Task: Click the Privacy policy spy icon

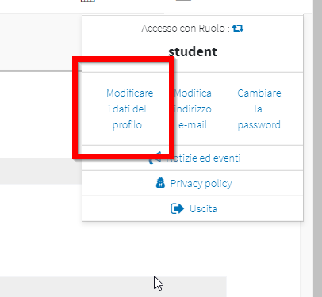Action: pos(160,183)
